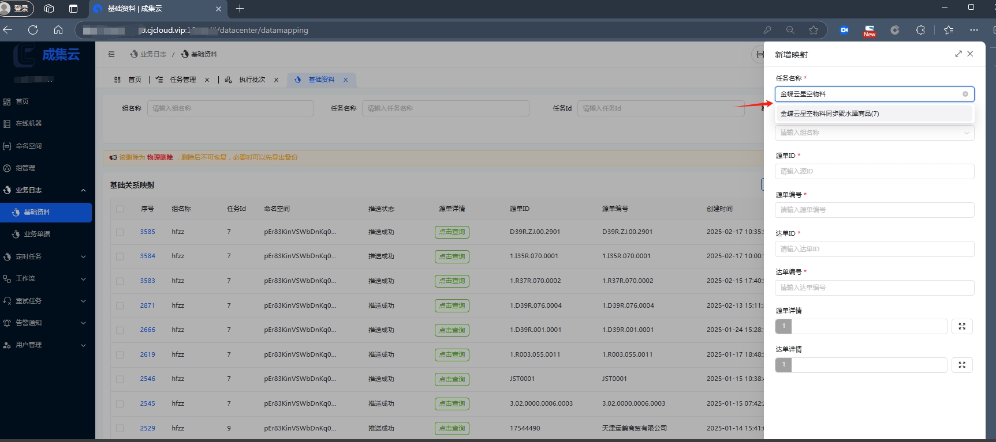Expand the 定时任务 sidebar group
Screen dimensions: 996x442
[x=46, y=256]
